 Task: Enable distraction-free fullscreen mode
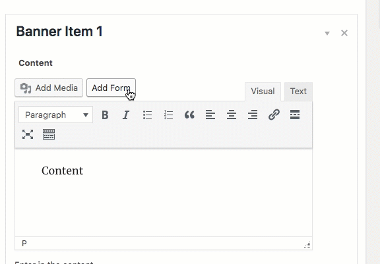[x=28, y=134]
